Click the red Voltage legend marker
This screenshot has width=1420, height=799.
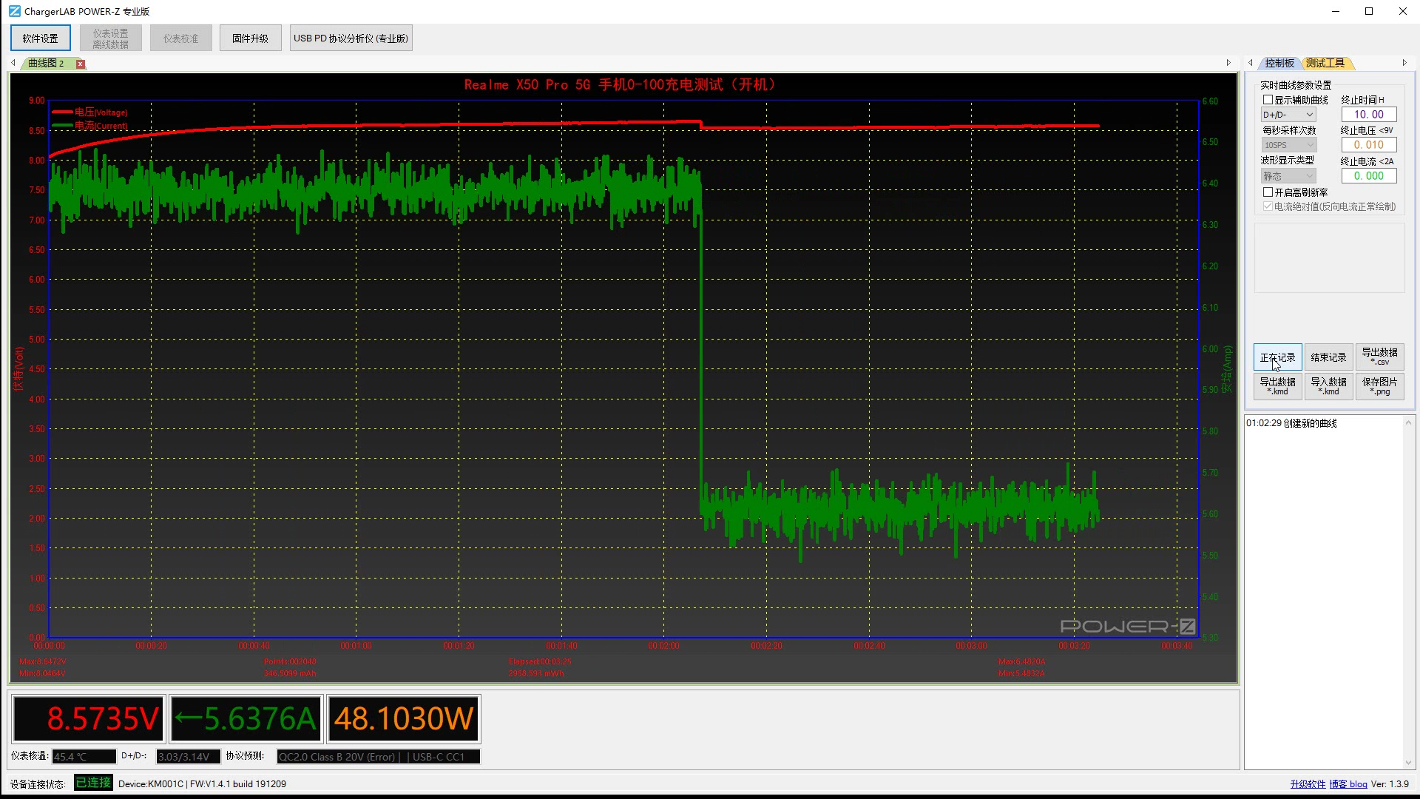point(62,112)
